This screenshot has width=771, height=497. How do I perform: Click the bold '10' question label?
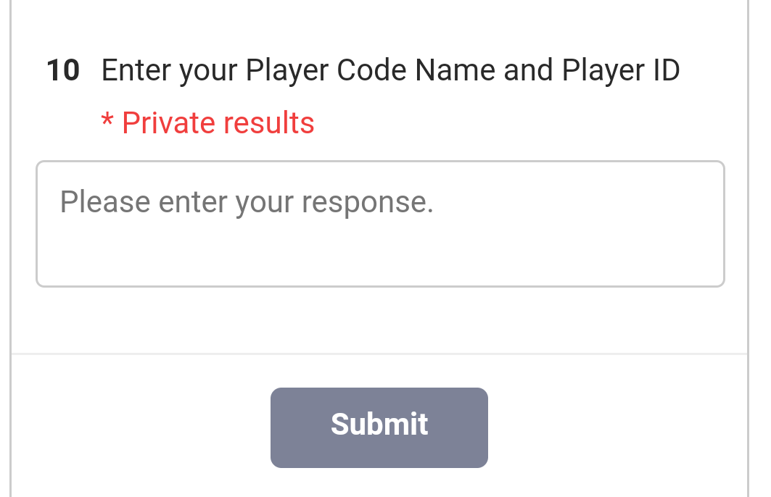(62, 71)
